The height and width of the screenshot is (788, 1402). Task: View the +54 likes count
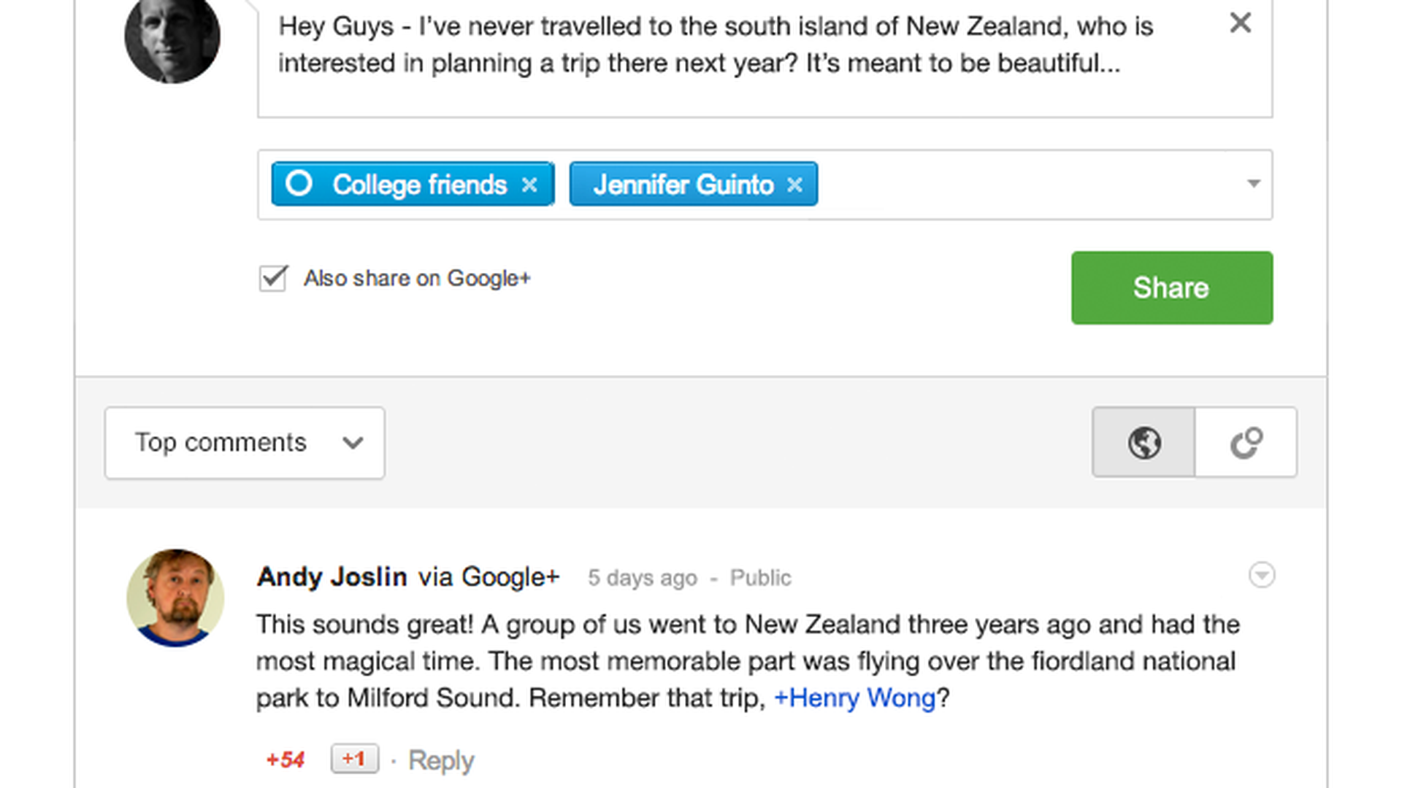pos(285,760)
